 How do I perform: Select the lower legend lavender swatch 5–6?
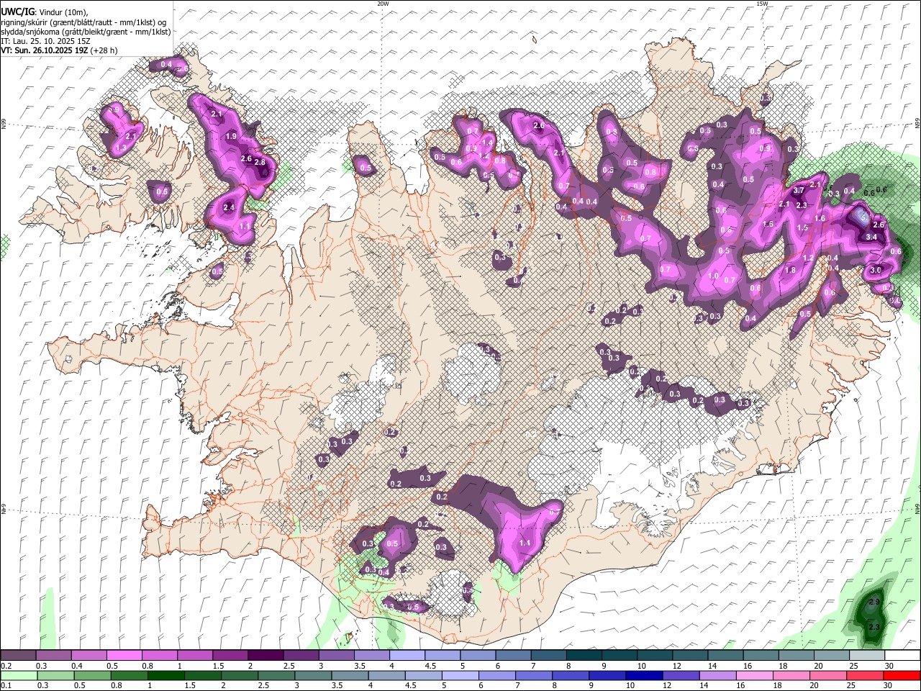click(460, 676)
